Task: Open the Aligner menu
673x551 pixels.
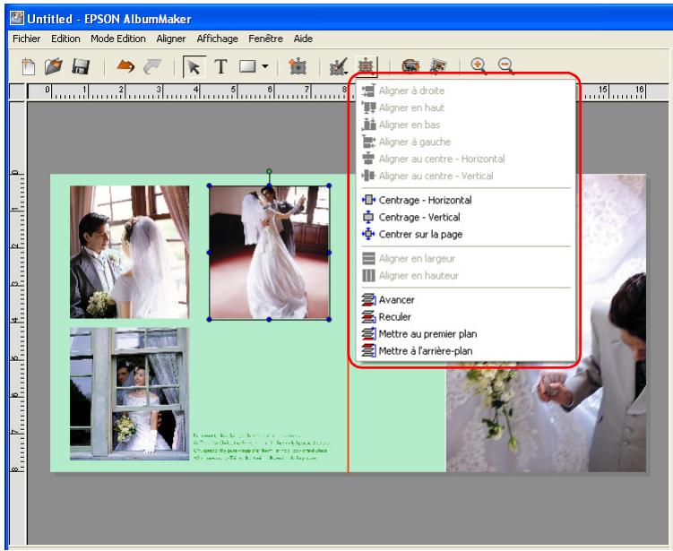Action: click(171, 39)
